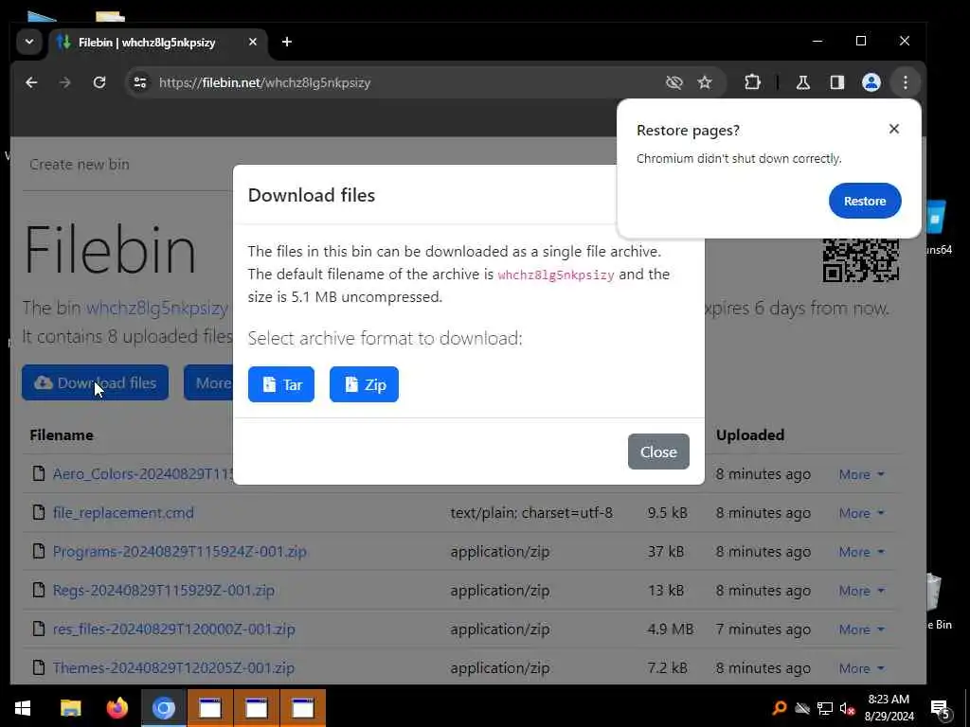Reload the Filebin page

pyautogui.click(x=99, y=82)
